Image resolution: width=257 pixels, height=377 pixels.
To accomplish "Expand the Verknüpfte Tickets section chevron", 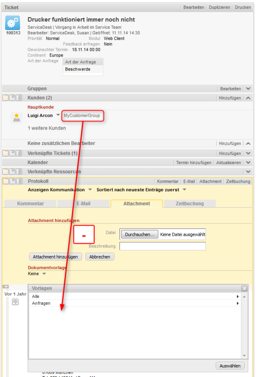I will click(x=248, y=153).
